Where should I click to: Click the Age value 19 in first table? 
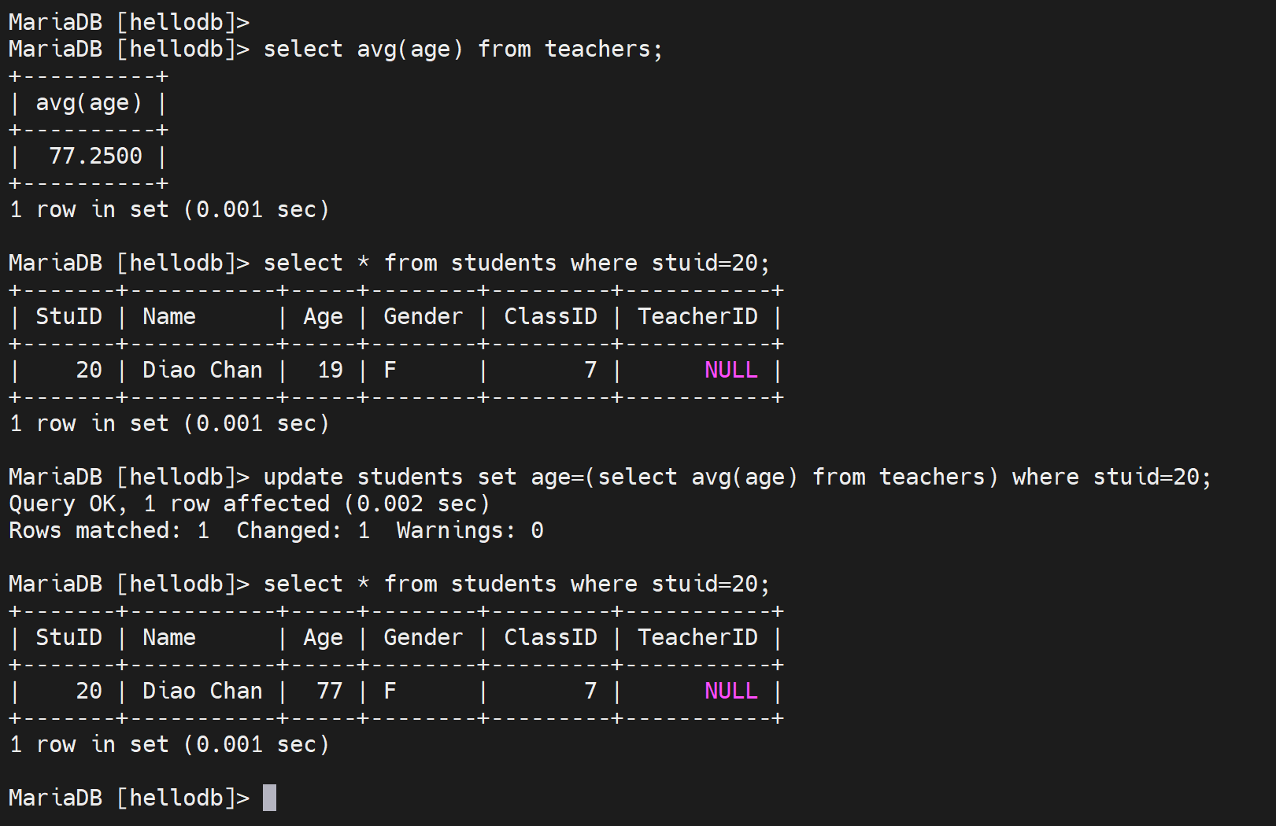point(330,370)
